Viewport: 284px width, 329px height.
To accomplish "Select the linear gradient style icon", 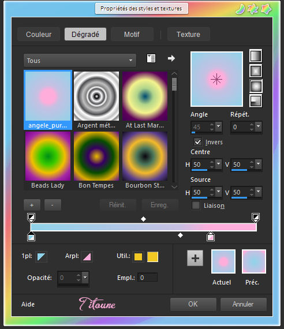I will click(256, 56).
